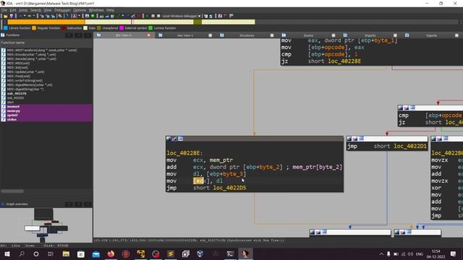This screenshot has width=463, height=260.
Task: Click the Graph overview thumbnail
Action: coord(46,225)
